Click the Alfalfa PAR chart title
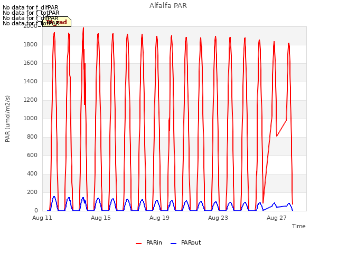Viewport: 338px width, 253px height. [168, 6]
